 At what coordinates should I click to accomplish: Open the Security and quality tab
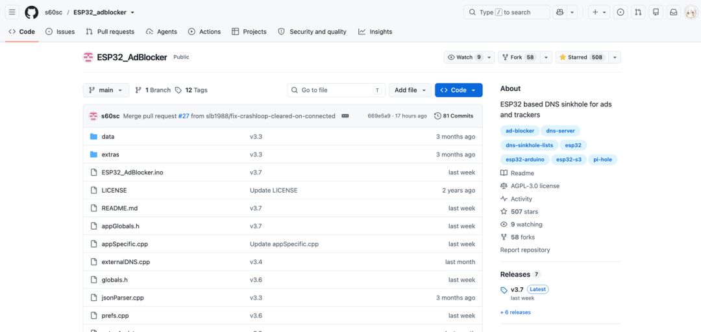pyautogui.click(x=312, y=32)
